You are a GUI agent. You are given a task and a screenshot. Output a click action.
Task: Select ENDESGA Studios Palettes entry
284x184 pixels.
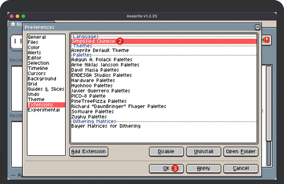tap(101, 75)
